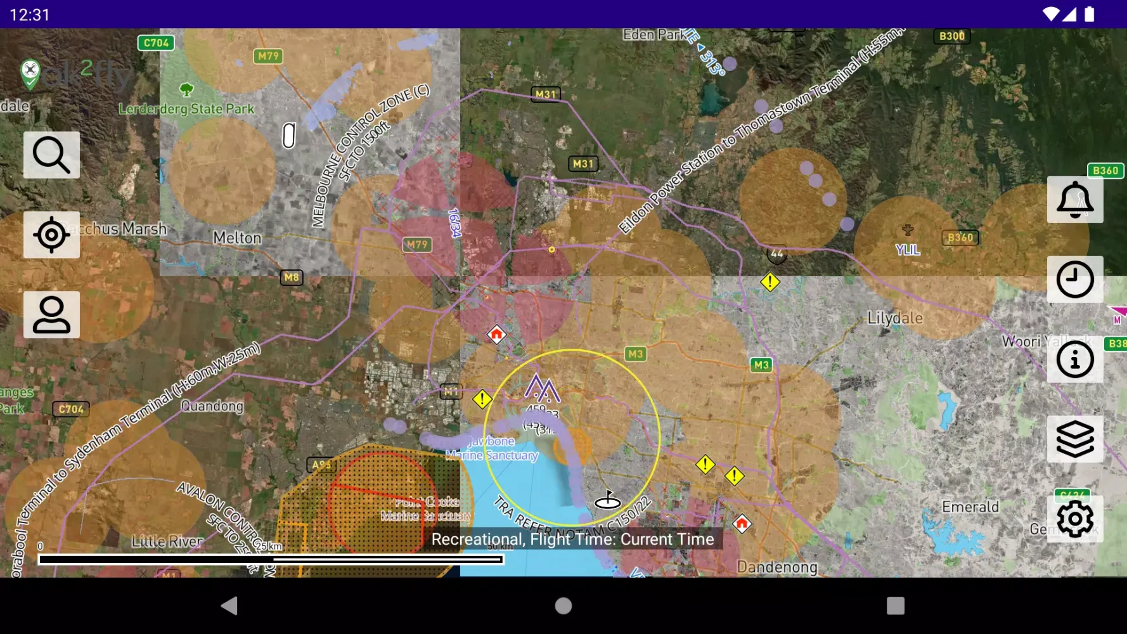Select the B360 airspace label
Viewport: 1127px width, 634px height.
(x=961, y=236)
